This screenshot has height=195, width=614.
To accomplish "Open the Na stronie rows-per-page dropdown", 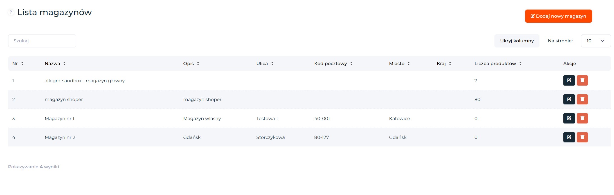I will [x=596, y=41].
